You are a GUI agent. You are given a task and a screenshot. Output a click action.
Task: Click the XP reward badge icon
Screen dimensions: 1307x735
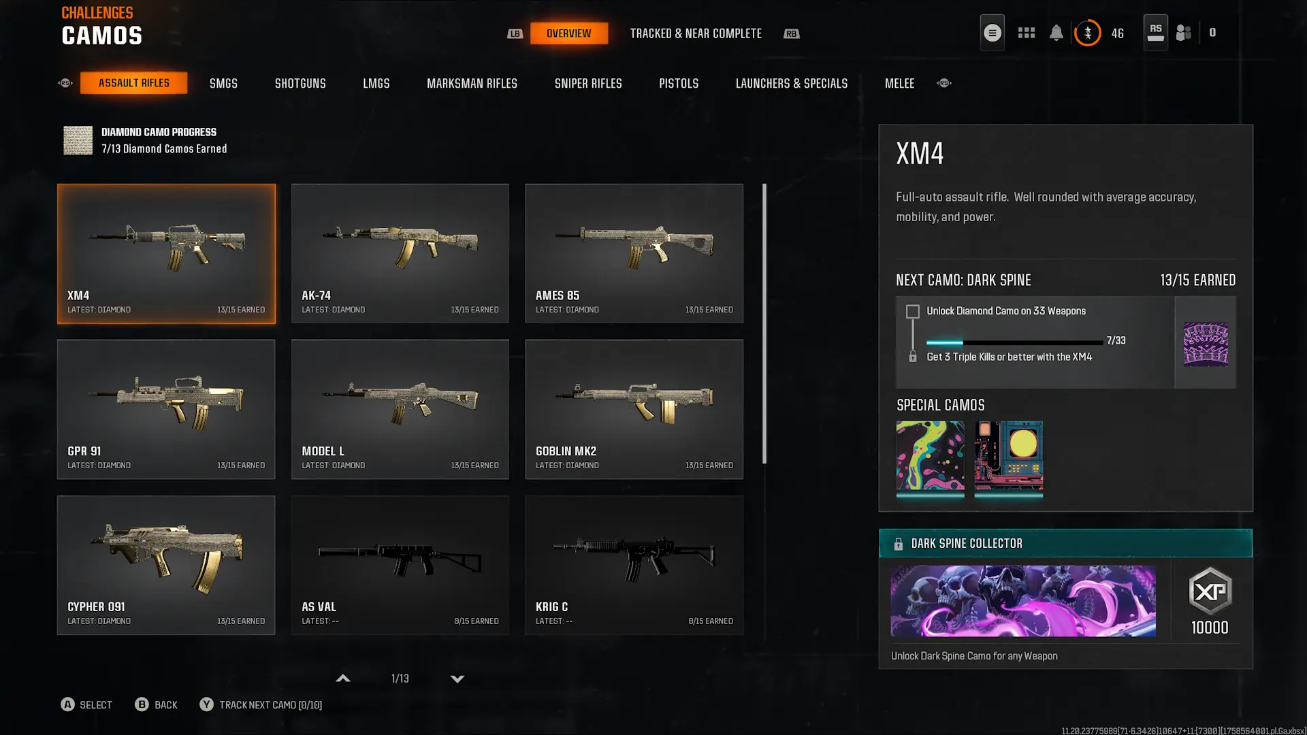tap(1210, 591)
